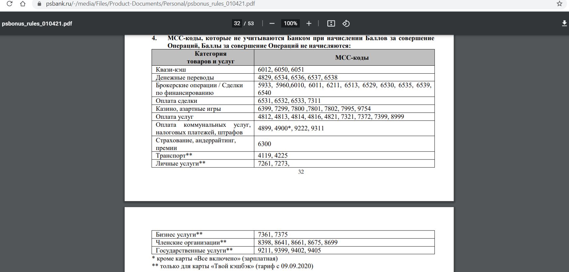The image size is (569, 272).
Task: Click the padlock site security icon
Action: pos(40,4)
